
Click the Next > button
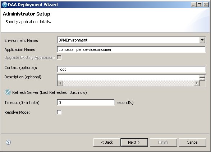(134, 142)
